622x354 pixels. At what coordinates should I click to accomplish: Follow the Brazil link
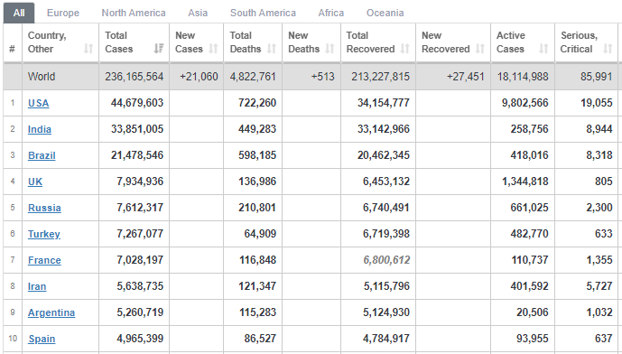tap(42, 155)
